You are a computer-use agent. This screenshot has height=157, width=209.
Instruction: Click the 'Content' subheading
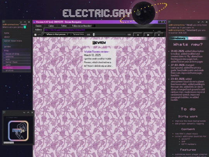click(188, 129)
